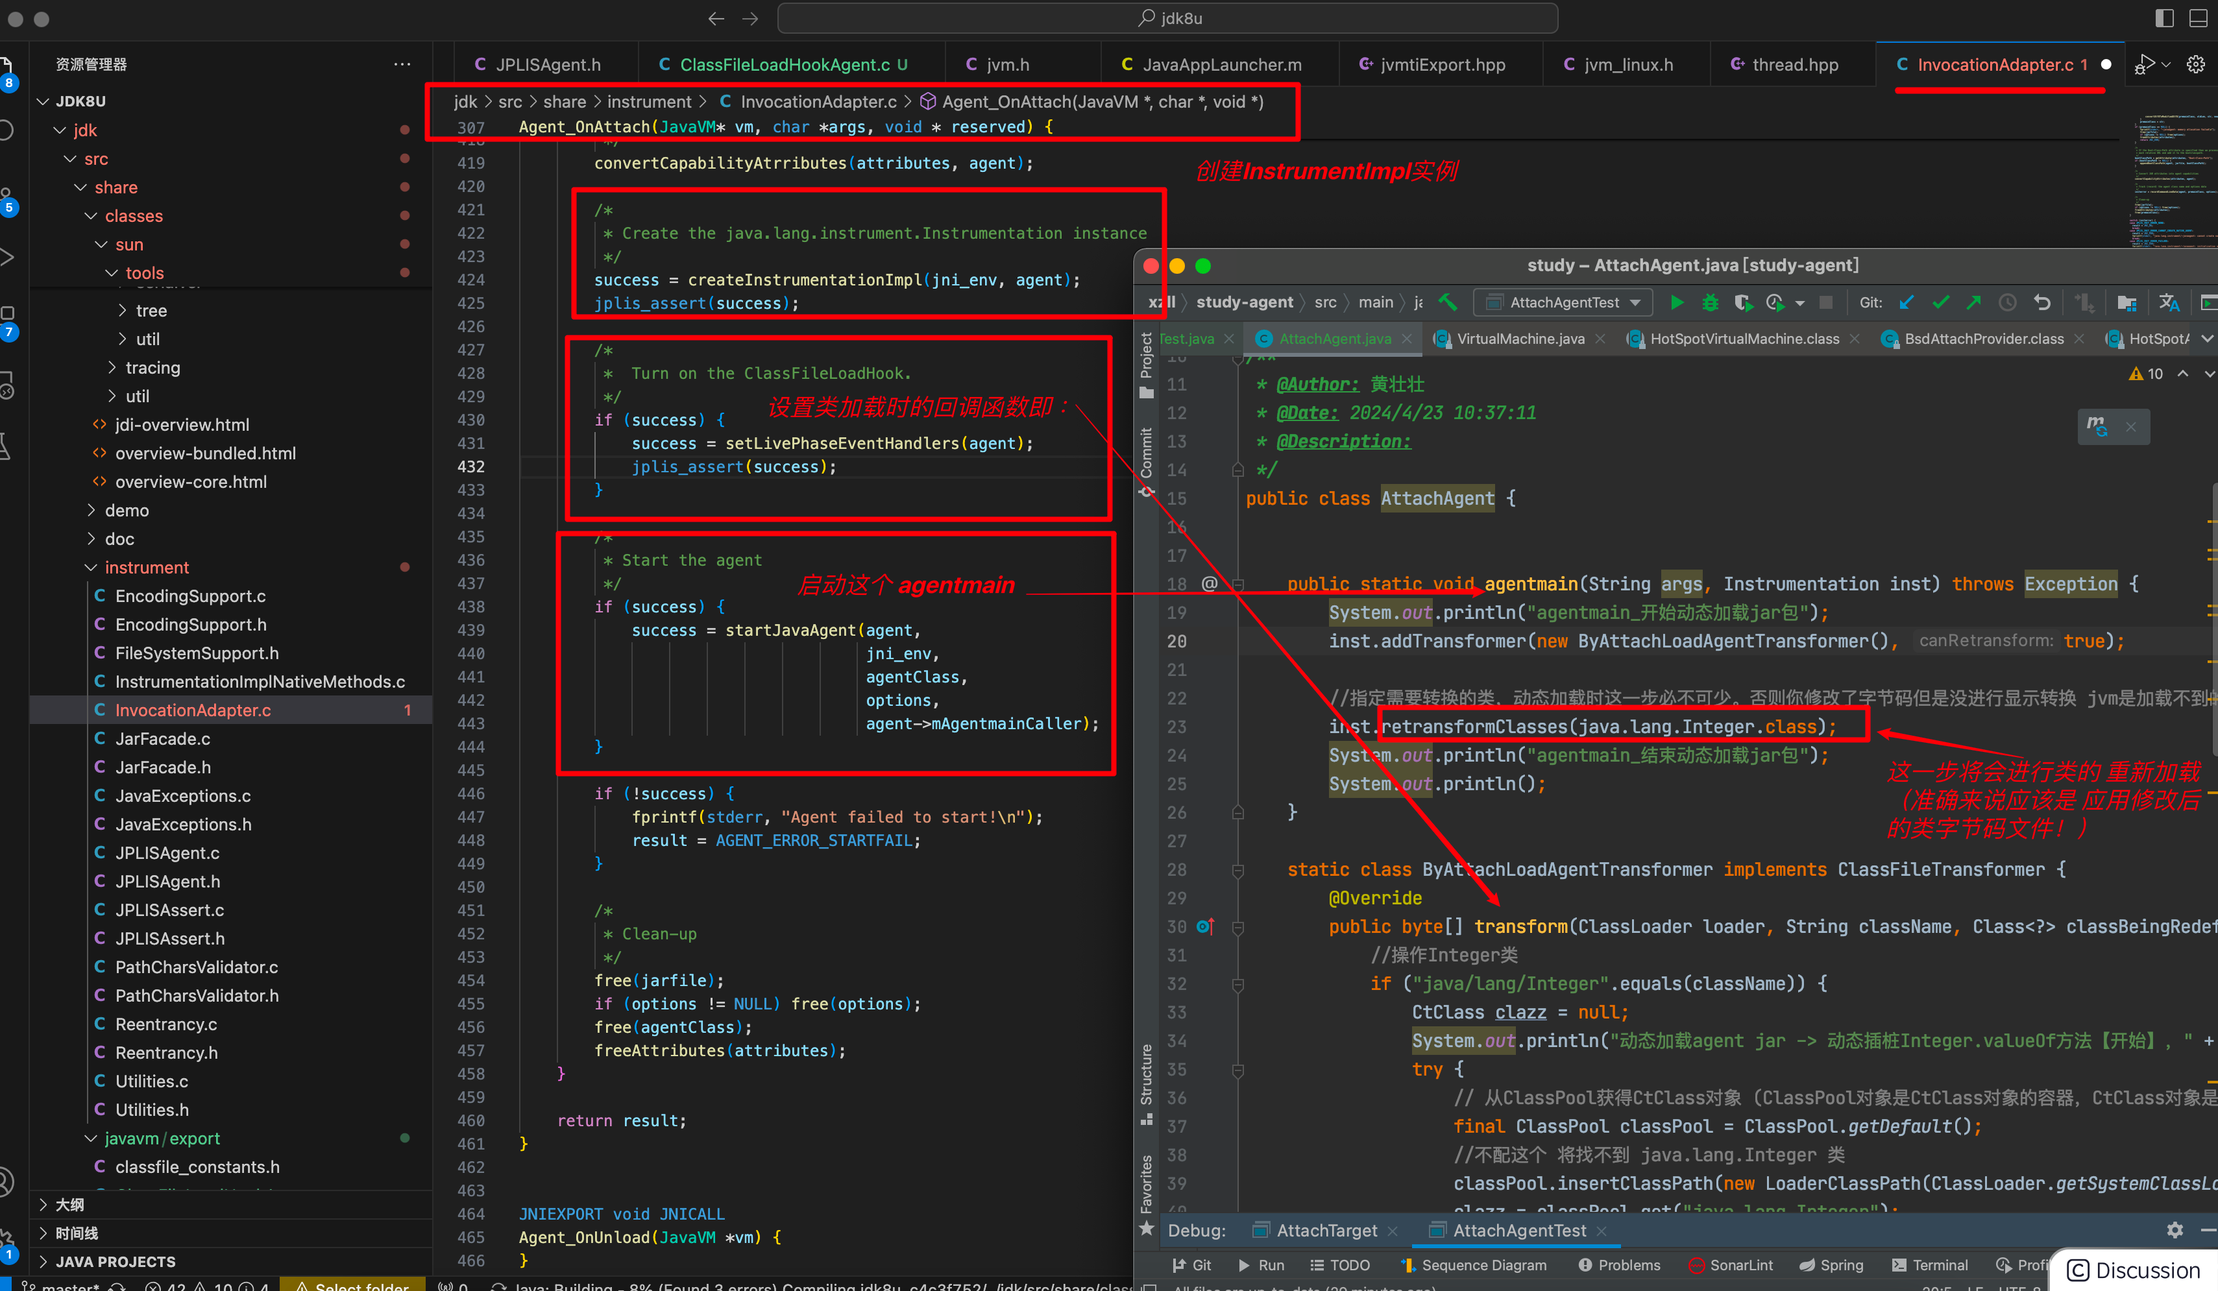Show Git history clock icon
This screenshot has height=1291, width=2218.
click(x=2008, y=303)
